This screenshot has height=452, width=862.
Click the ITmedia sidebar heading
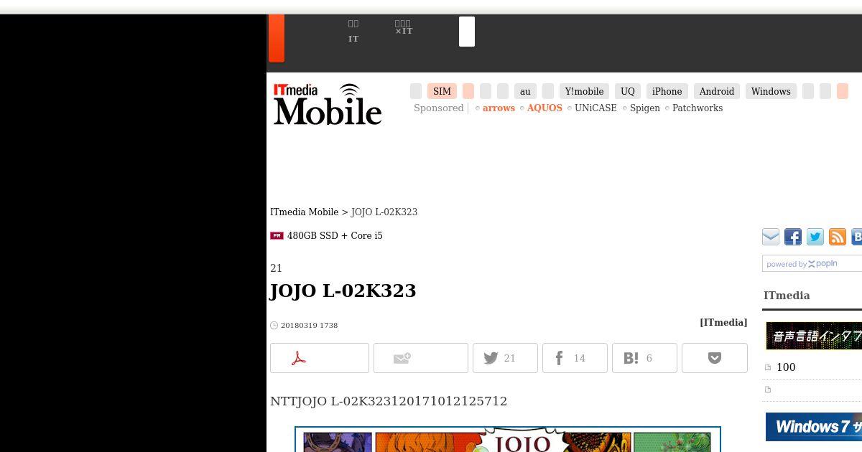click(787, 296)
